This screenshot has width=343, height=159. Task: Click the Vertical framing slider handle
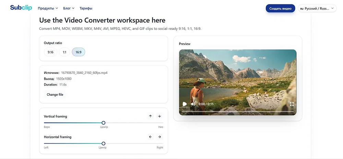click(104, 123)
